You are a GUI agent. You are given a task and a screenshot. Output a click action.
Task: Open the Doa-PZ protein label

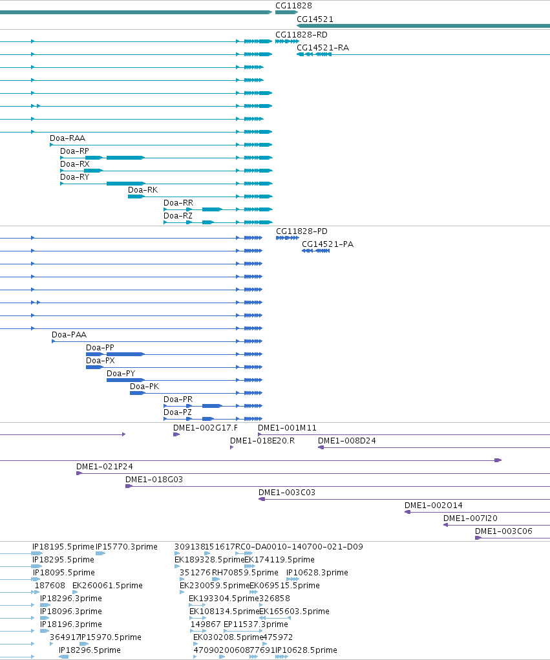point(178,412)
